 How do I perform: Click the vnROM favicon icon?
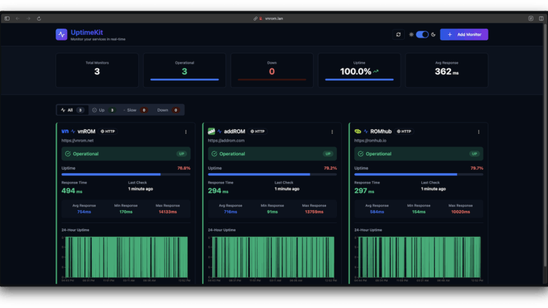tap(65, 131)
